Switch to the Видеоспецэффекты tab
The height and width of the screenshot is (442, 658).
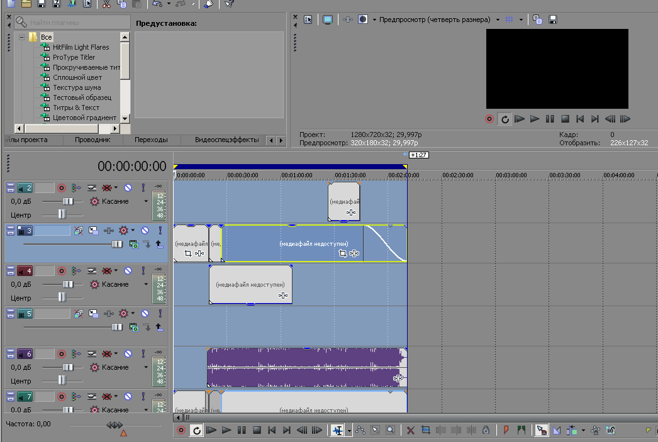coord(226,140)
